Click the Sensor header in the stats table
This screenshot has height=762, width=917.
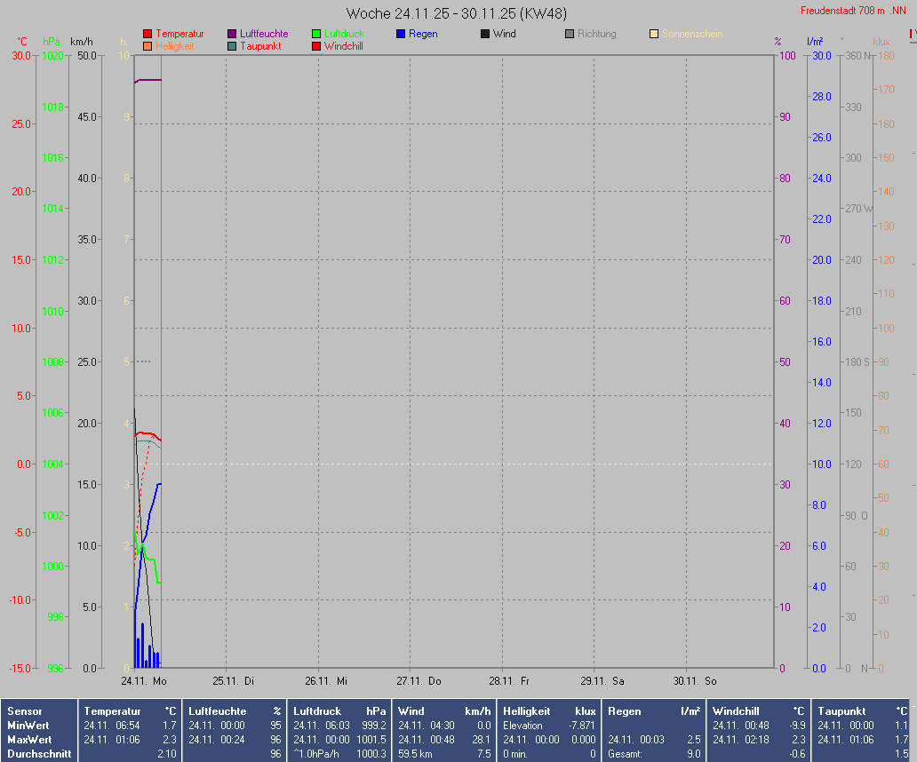(25, 711)
